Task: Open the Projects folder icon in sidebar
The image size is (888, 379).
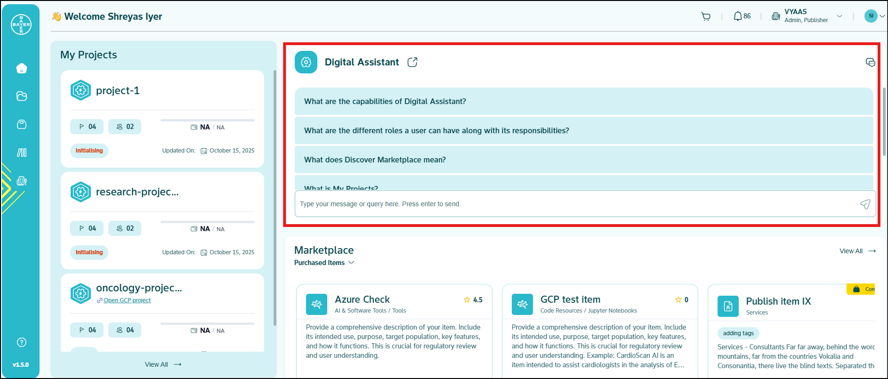Action: coord(21,96)
